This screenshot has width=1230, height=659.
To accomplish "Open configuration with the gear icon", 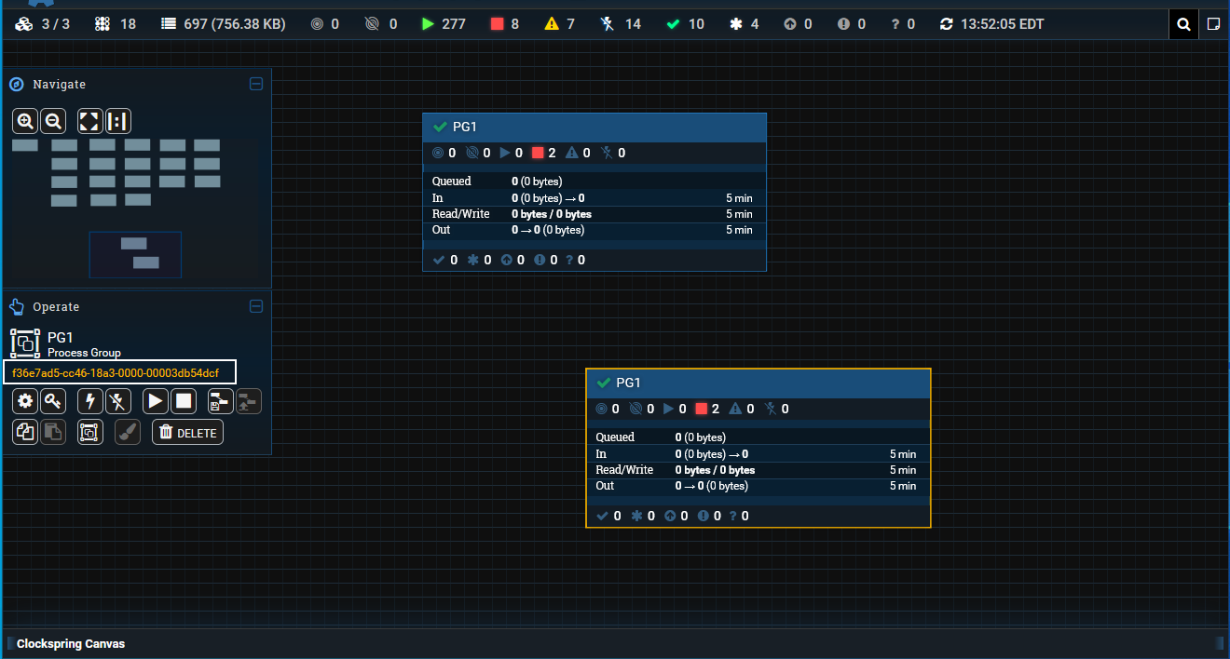I will tap(25, 402).
